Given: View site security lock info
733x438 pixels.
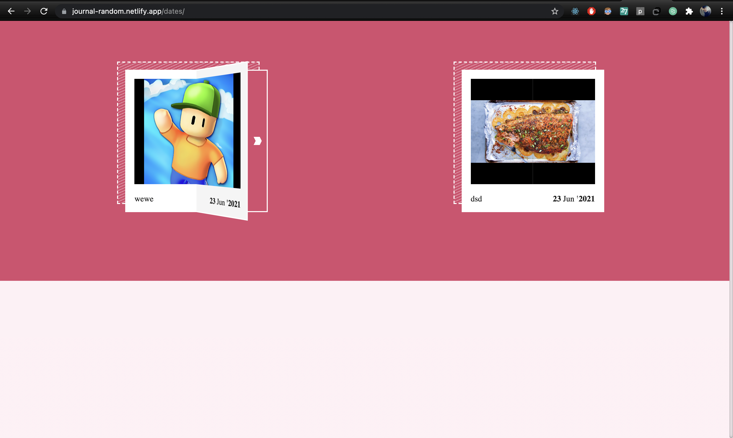Looking at the screenshot, I should [64, 11].
